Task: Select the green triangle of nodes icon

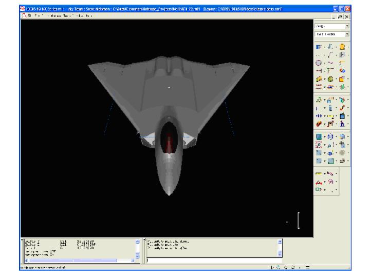Action: point(319,100)
